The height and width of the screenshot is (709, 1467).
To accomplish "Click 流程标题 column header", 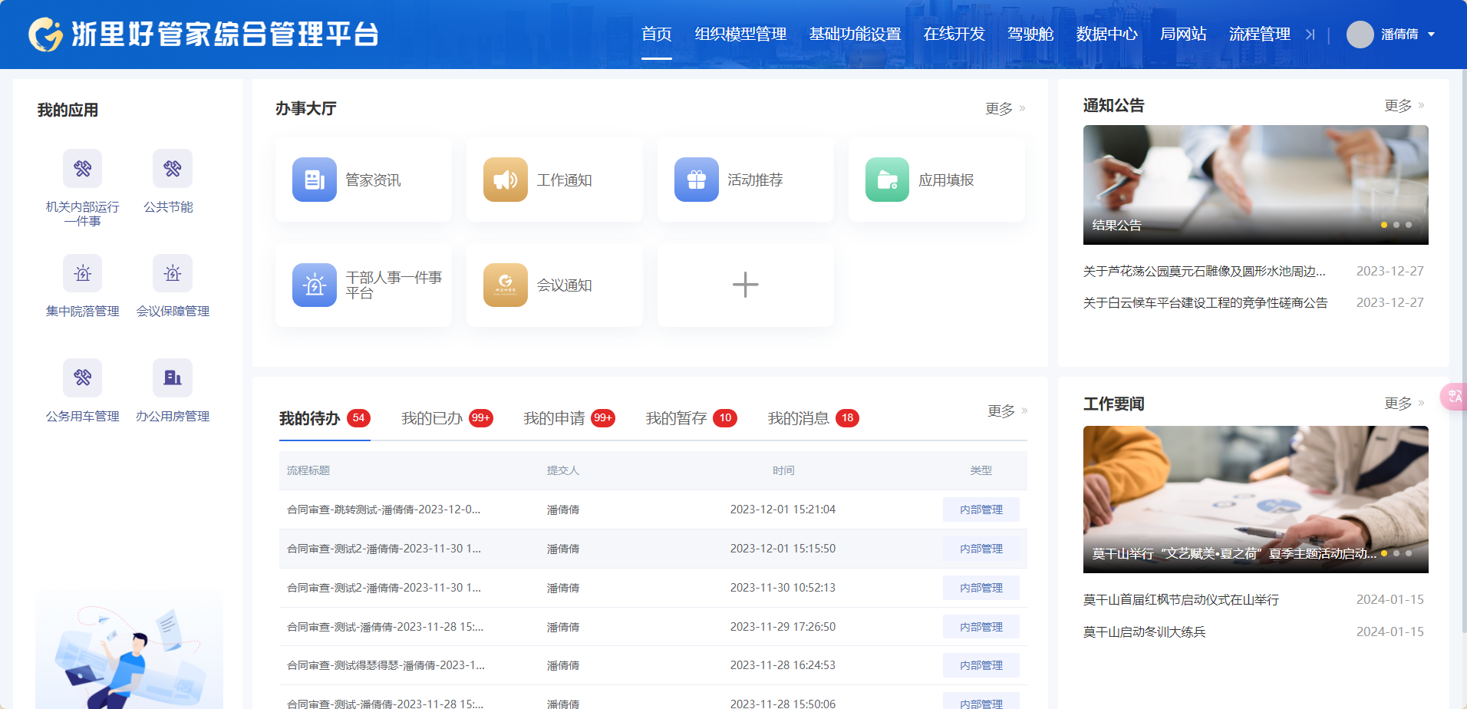I will click(x=308, y=470).
